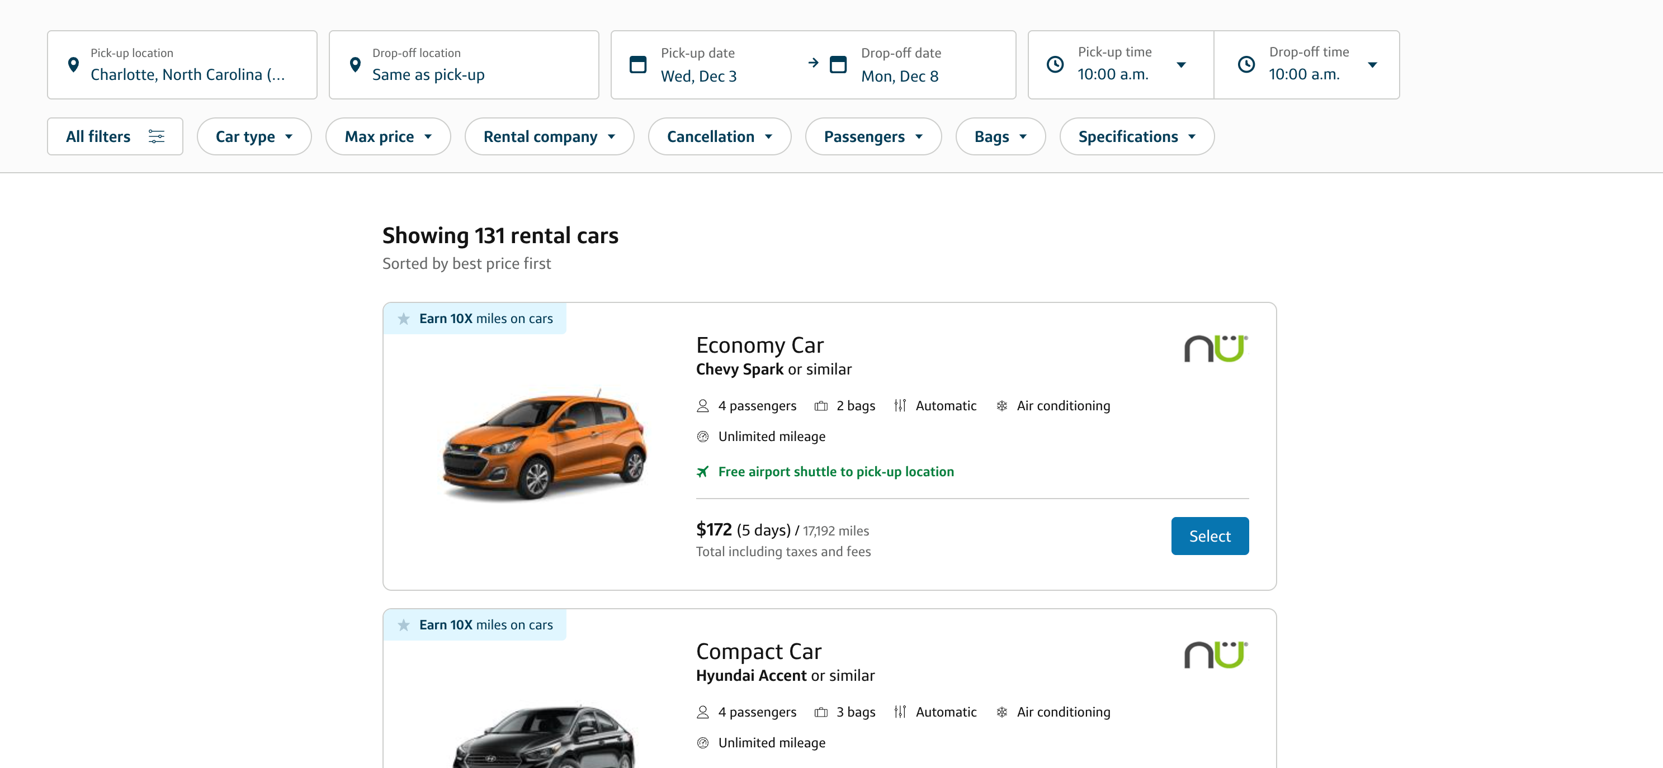
Task: Click the orange Chevy Spark car image
Action: coord(544,444)
